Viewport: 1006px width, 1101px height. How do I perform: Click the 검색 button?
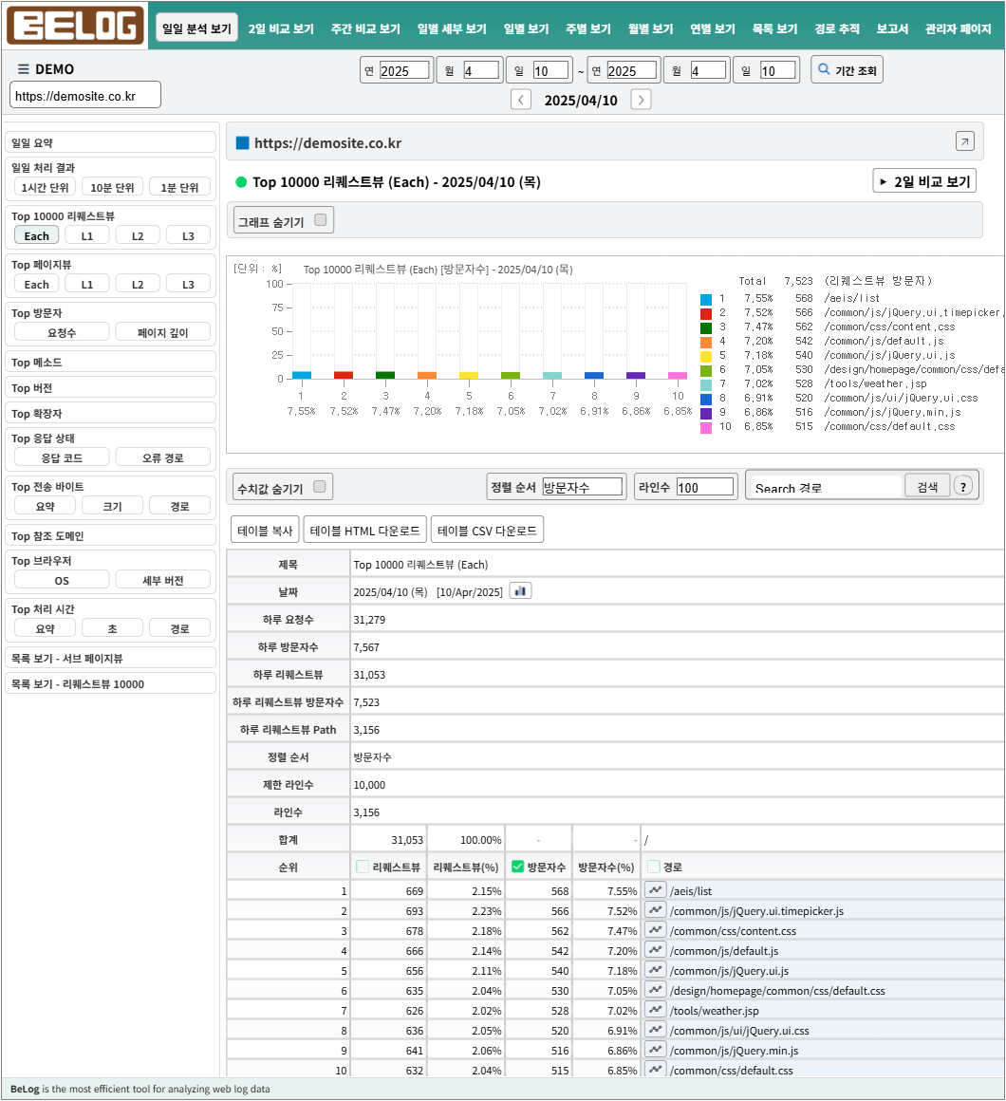click(927, 486)
